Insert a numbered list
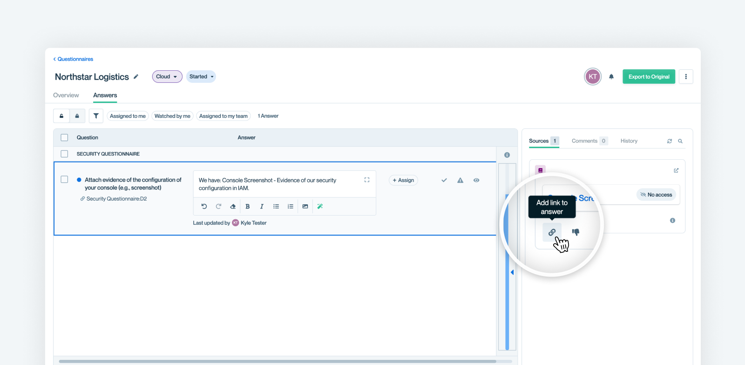745x365 pixels. [x=291, y=206]
